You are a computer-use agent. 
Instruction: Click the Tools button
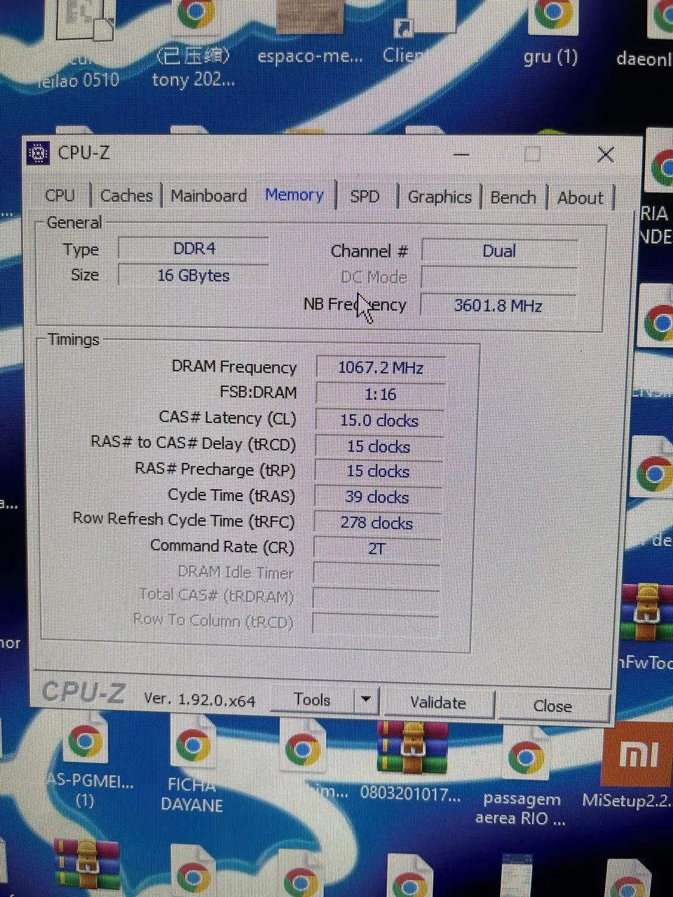coord(312,699)
